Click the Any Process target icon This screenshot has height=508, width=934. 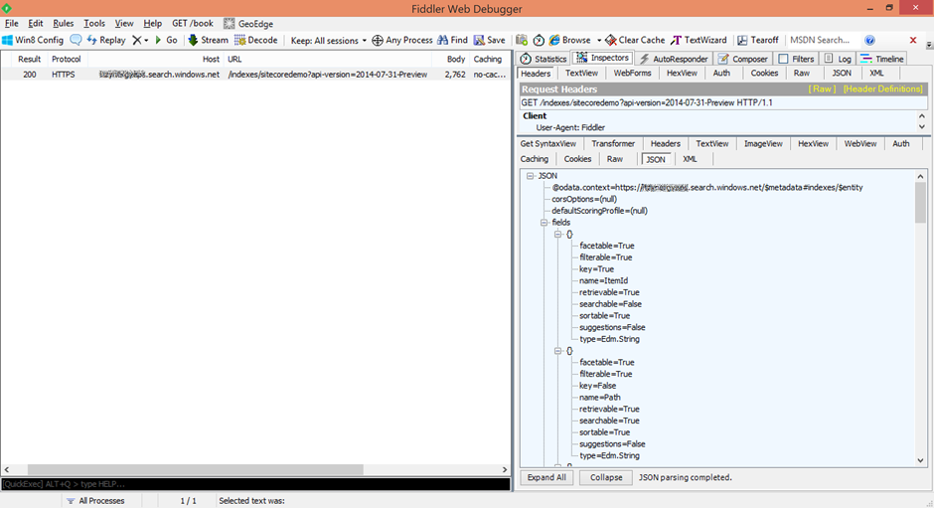(x=377, y=40)
